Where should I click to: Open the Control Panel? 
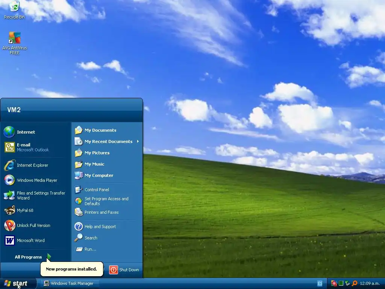107,190
